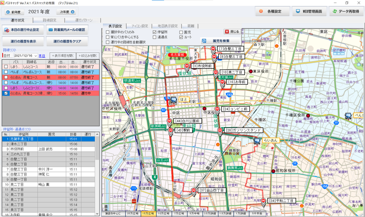
Task: Click the らいおん bus icon on map
Action: point(257,140)
